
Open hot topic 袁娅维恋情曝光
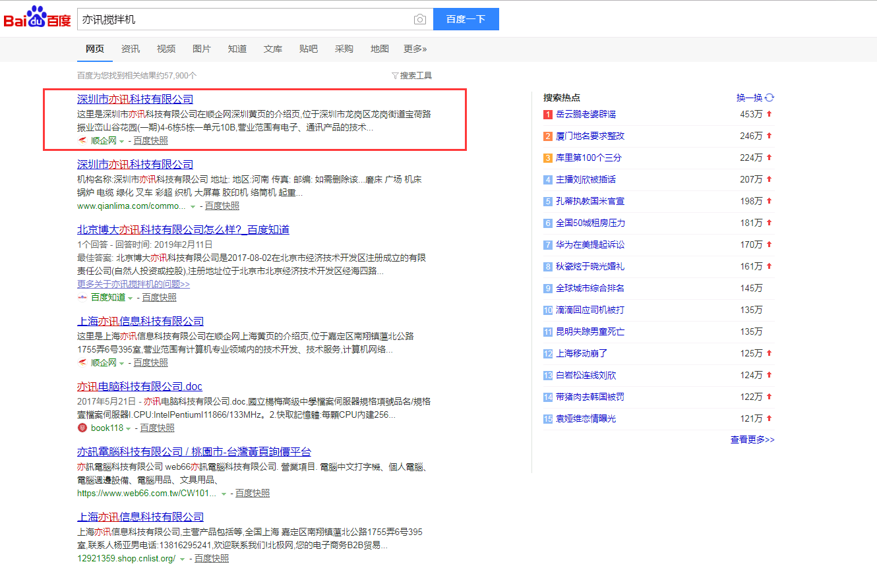click(x=586, y=419)
